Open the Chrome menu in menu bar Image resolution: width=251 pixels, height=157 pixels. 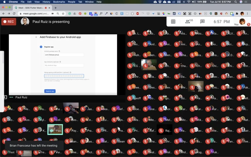[x=13, y=2]
